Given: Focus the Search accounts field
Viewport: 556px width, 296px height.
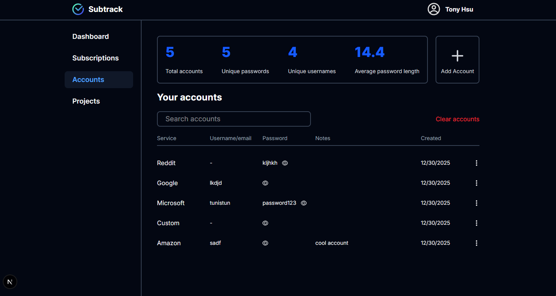Looking at the screenshot, I should click(x=234, y=119).
